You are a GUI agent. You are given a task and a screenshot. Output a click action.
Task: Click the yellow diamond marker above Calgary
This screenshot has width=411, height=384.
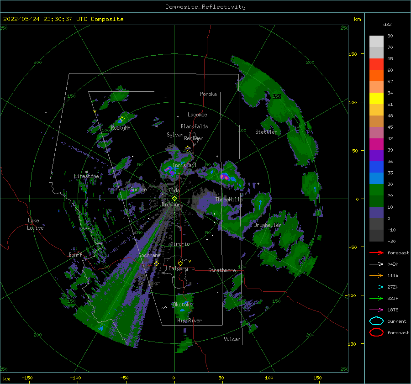[x=180, y=263]
